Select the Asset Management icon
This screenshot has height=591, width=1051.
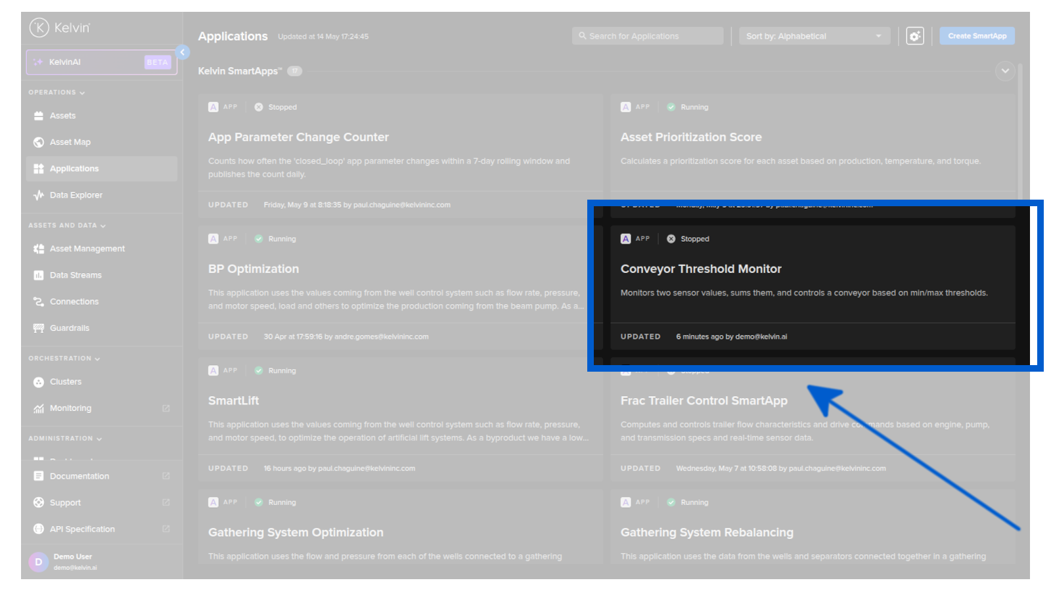point(38,248)
